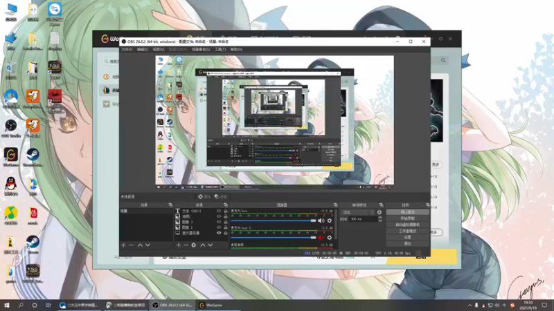Open the Tools menu in OBS
This screenshot has width=554, height=311.
pos(220,49)
